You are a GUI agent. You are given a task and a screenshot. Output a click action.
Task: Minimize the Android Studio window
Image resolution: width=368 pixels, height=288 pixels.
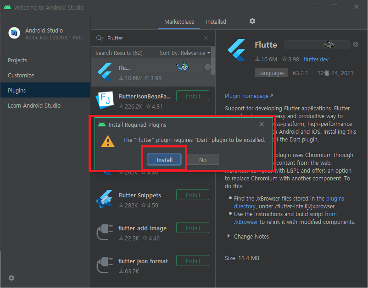click(x=313, y=7)
